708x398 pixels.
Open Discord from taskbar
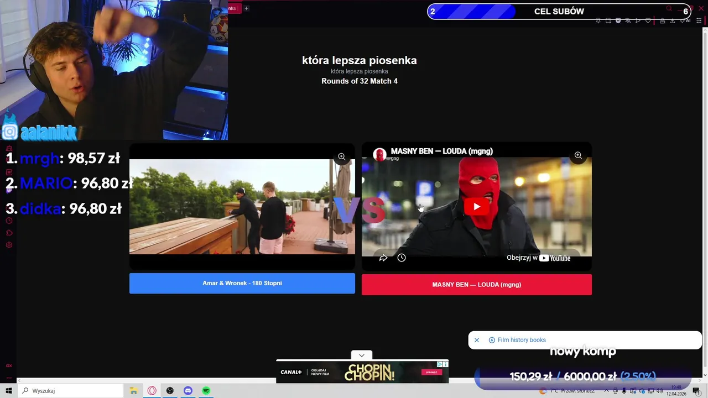click(188, 391)
